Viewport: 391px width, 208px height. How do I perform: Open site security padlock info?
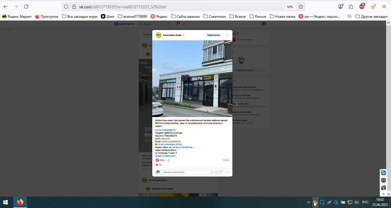pos(74,7)
